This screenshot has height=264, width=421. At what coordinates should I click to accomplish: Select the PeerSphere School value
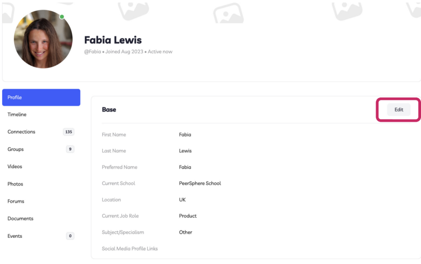pos(200,183)
